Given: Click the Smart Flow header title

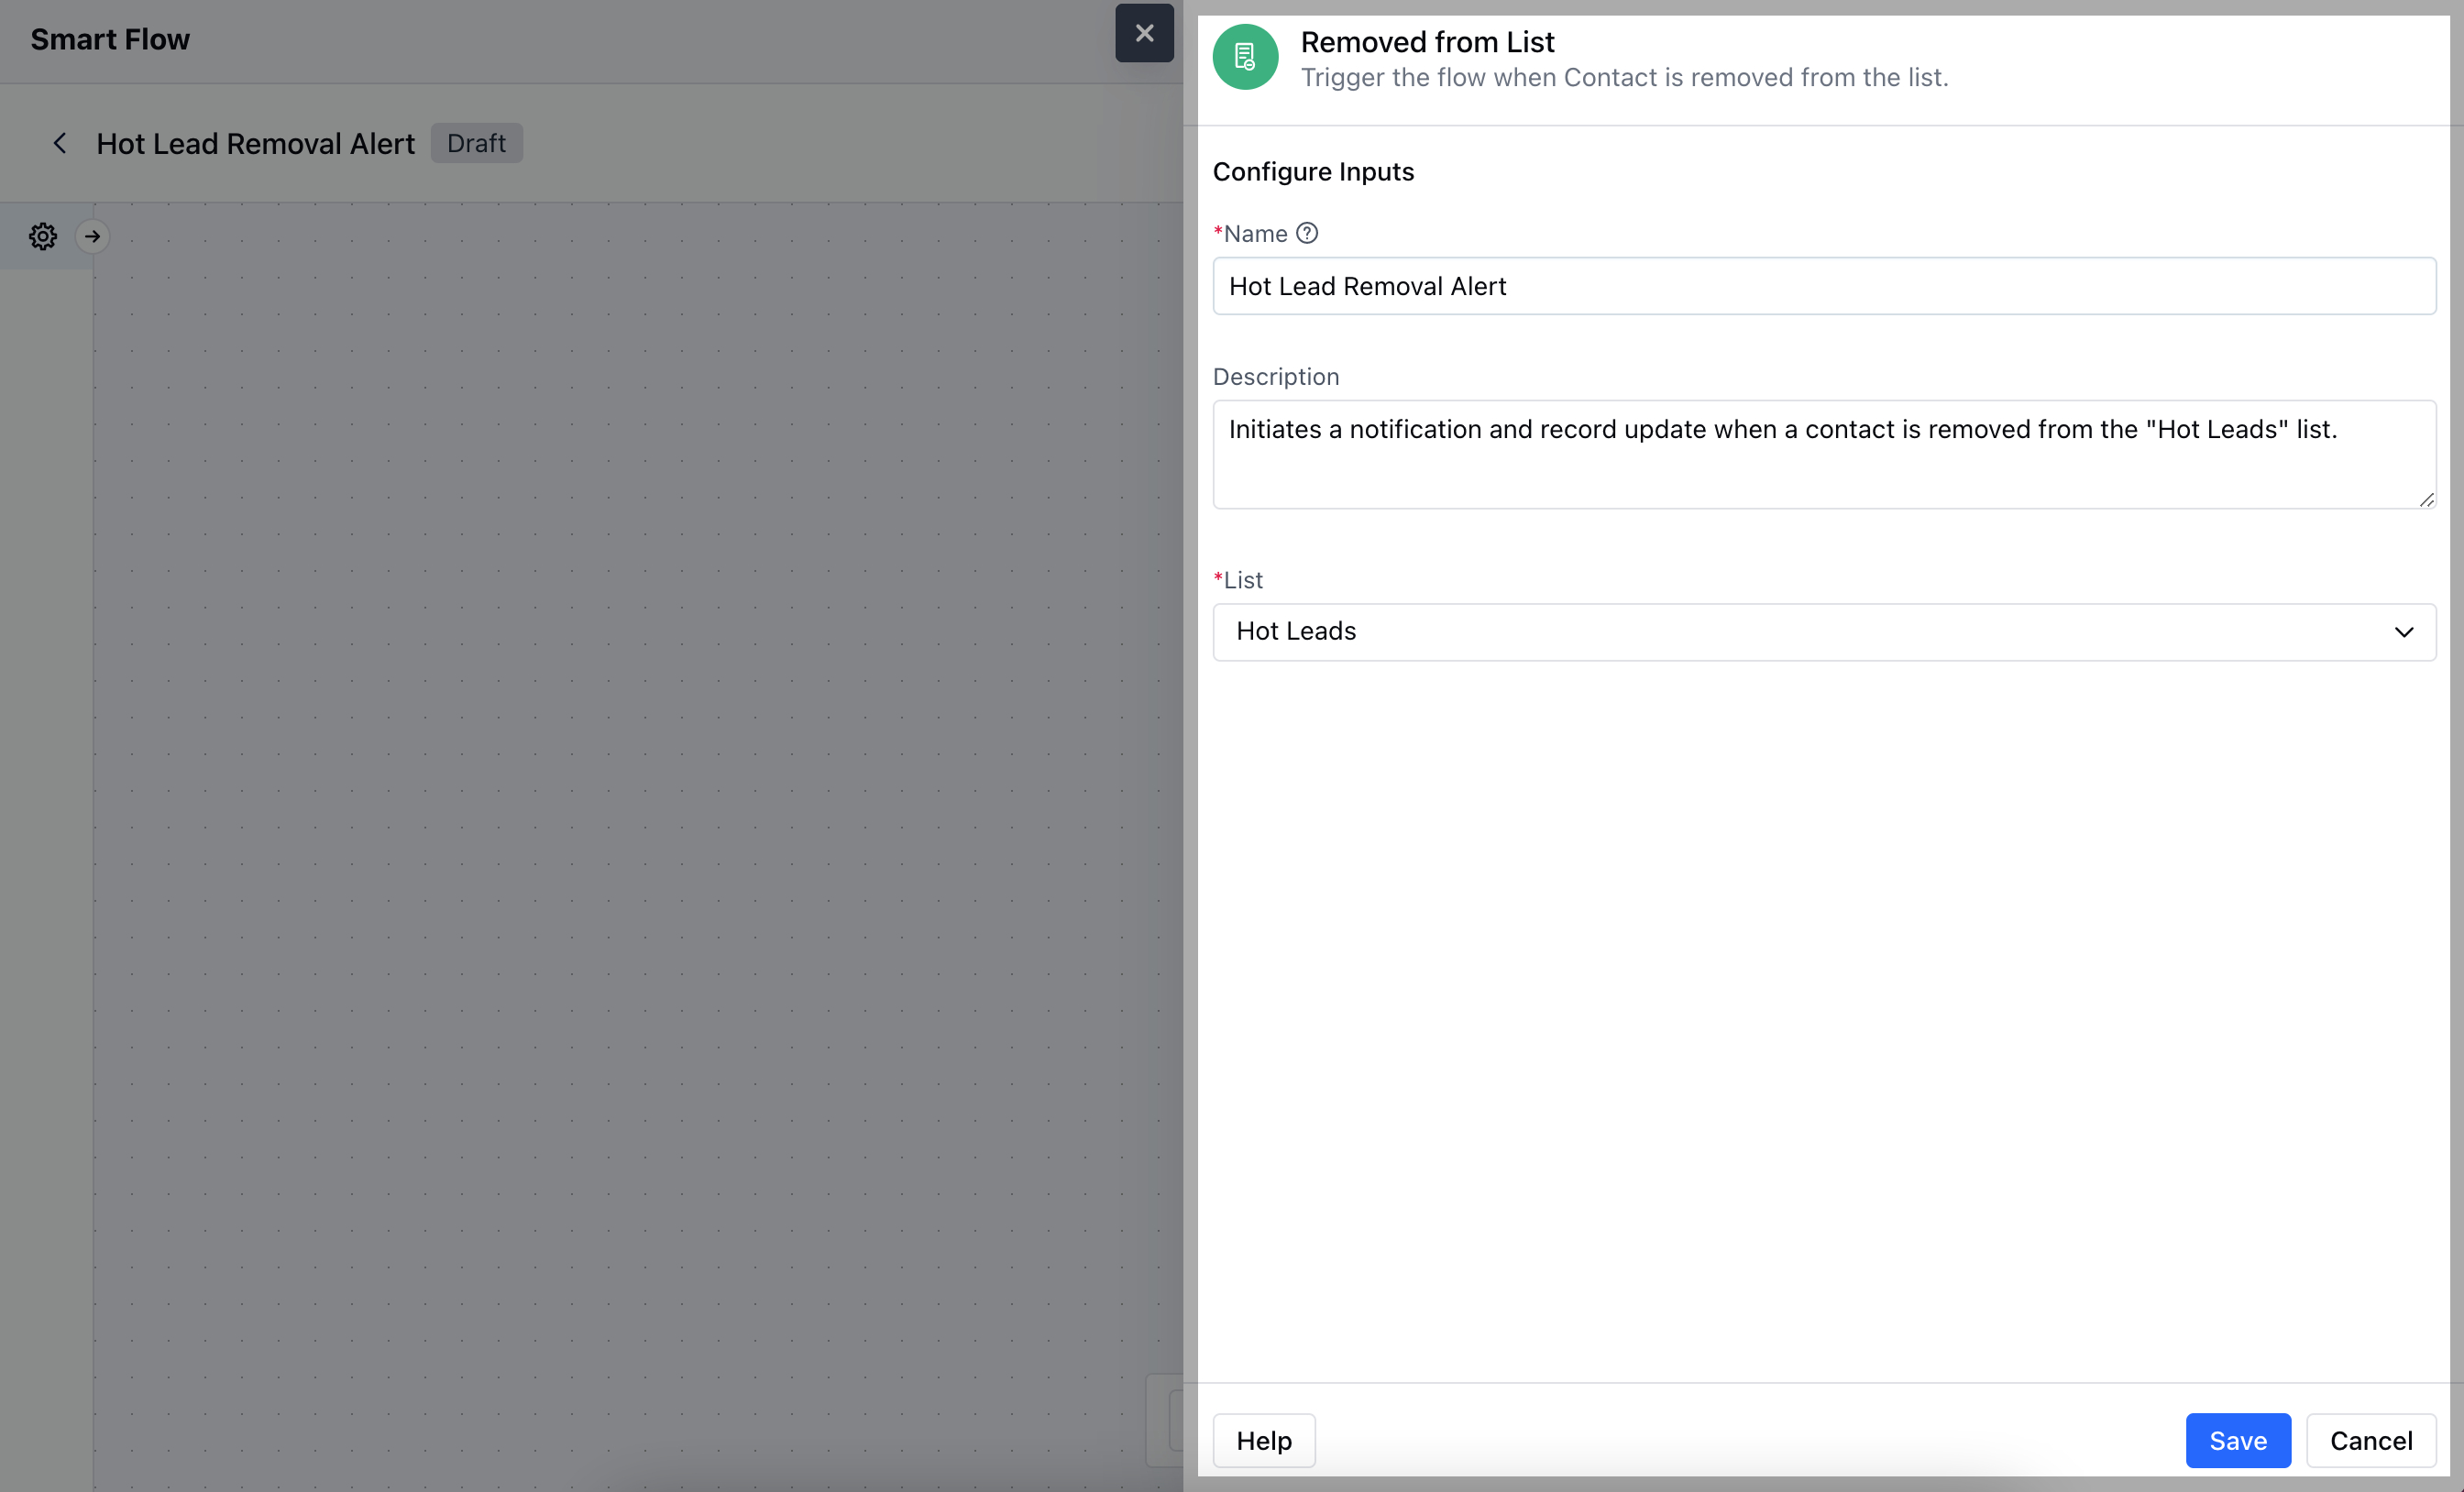Looking at the screenshot, I should click(x=110, y=39).
